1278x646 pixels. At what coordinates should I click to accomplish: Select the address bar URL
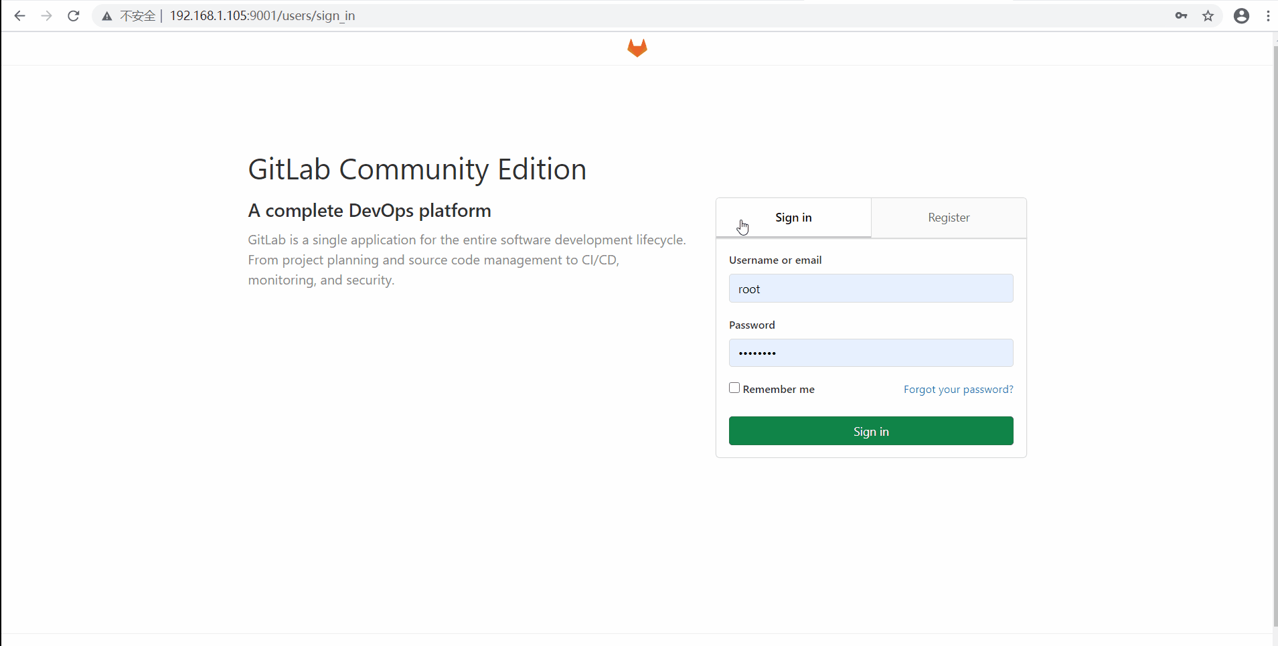pos(262,15)
